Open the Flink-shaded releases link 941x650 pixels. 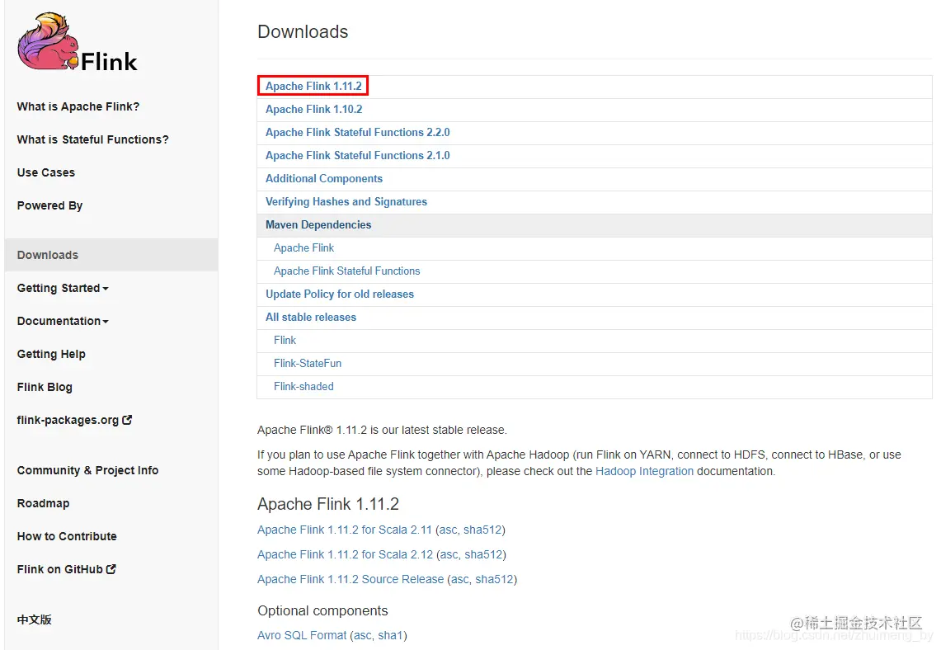[x=303, y=387]
